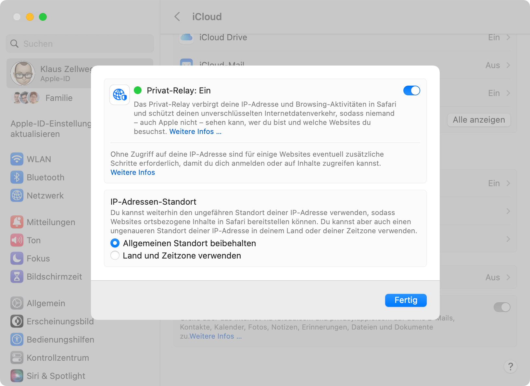Select the Bildschirmzeit hourglass icon
Image resolution: width=530 pixels, height=386 pixels.
(17, 276)
